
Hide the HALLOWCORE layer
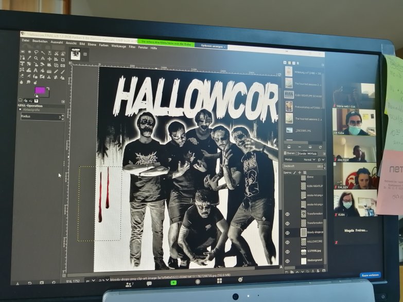pos(287,242)
